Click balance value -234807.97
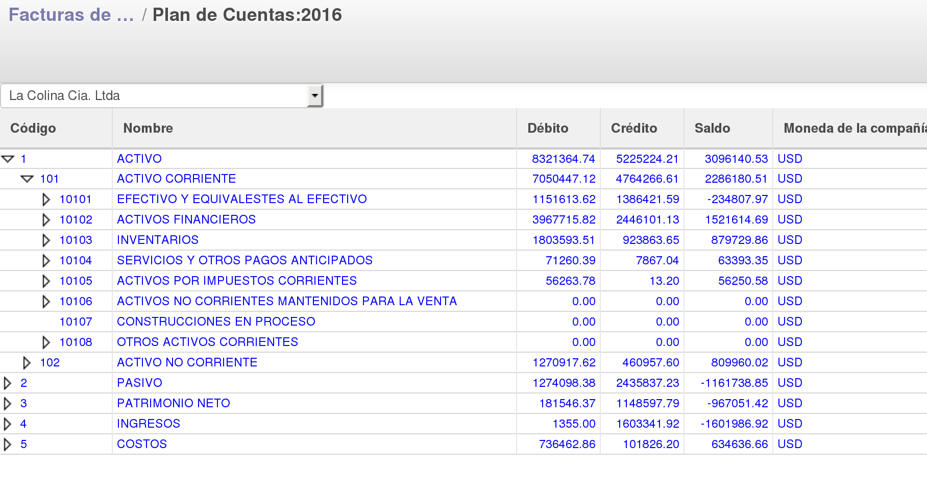 738,199
